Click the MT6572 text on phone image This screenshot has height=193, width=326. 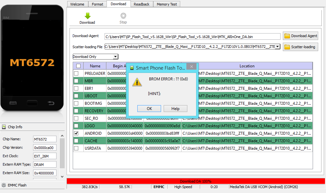click(32, 62)
